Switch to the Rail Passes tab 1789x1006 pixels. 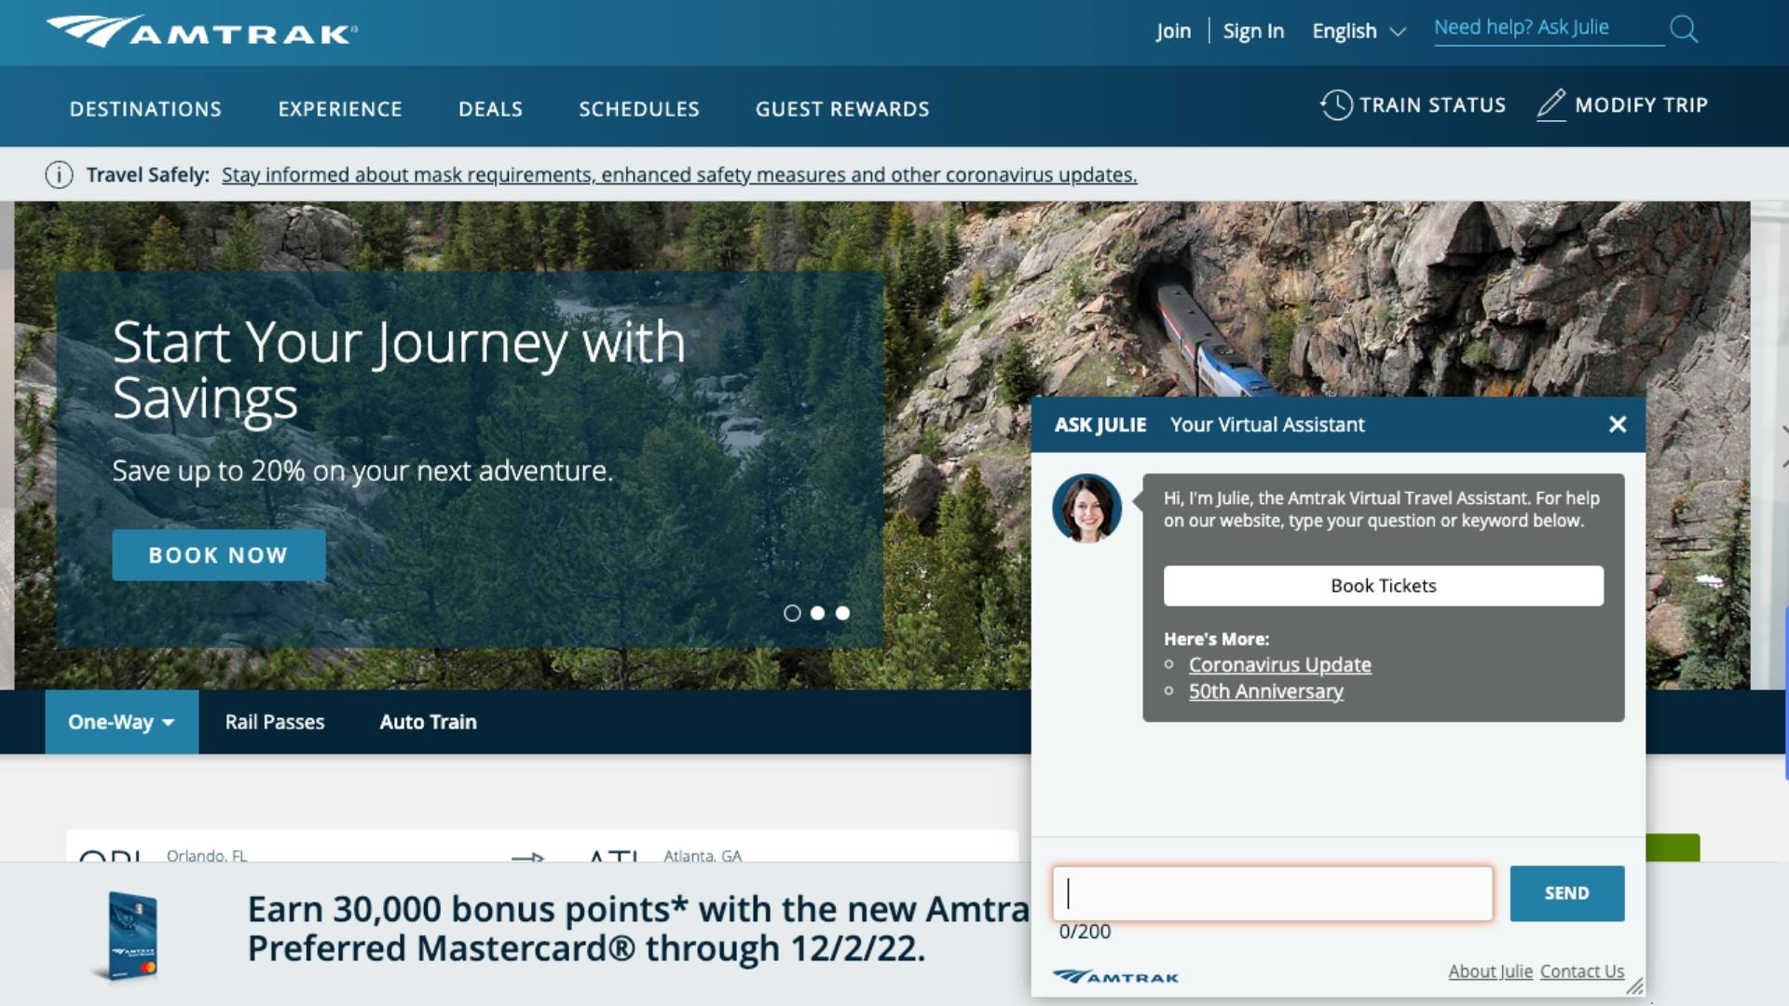pos(275,722)
